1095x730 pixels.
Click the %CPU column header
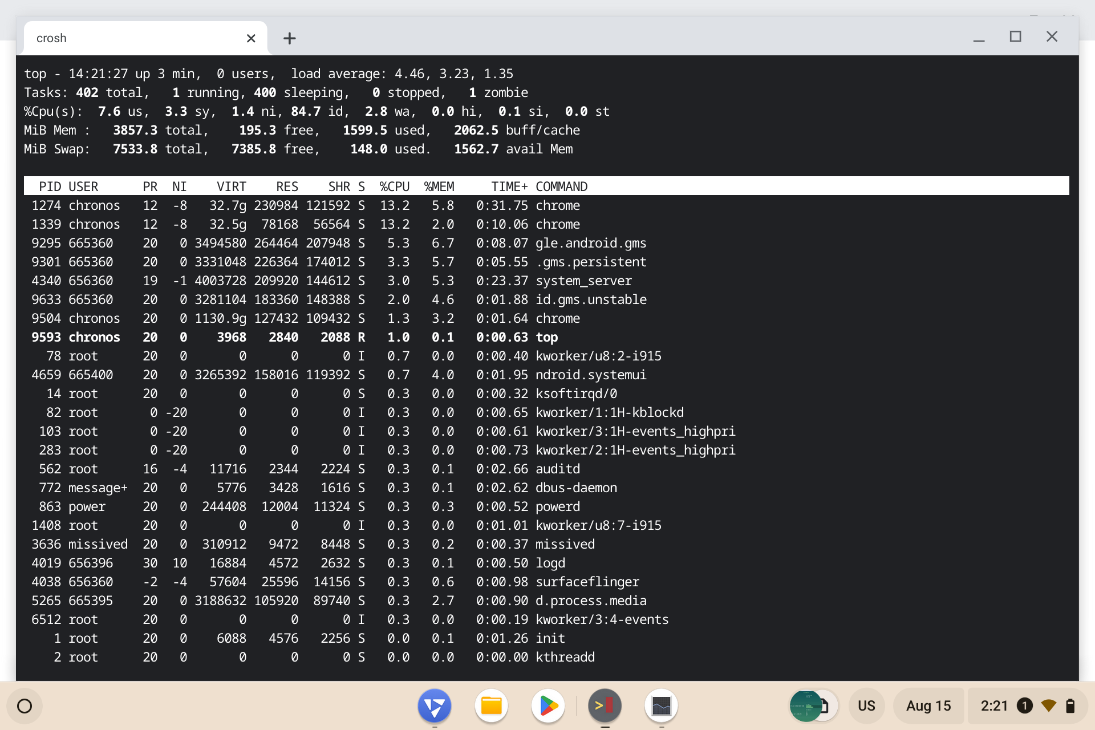tap(395, 186)
